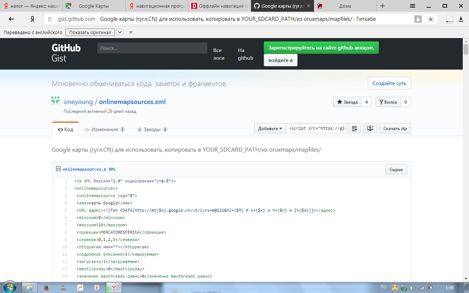Image resolution: width=469 pixels, height=293 pixels.
Task: Open Firefox from the taskbar
Action: (x=46, y=288)
